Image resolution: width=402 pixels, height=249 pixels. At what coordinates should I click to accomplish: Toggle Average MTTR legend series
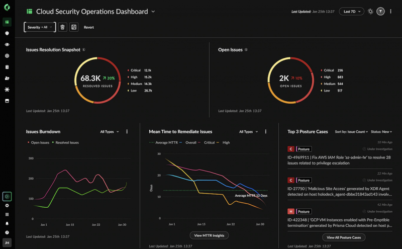click(163, 143)
